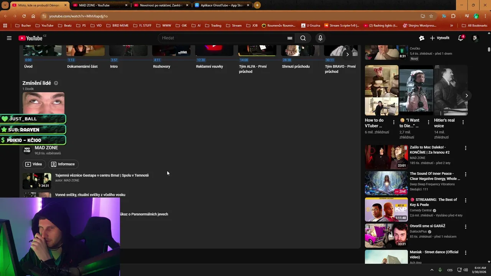Open options for Key & Peele stream
The height and width of the screenshot is (276, 491).
[466, 200]
